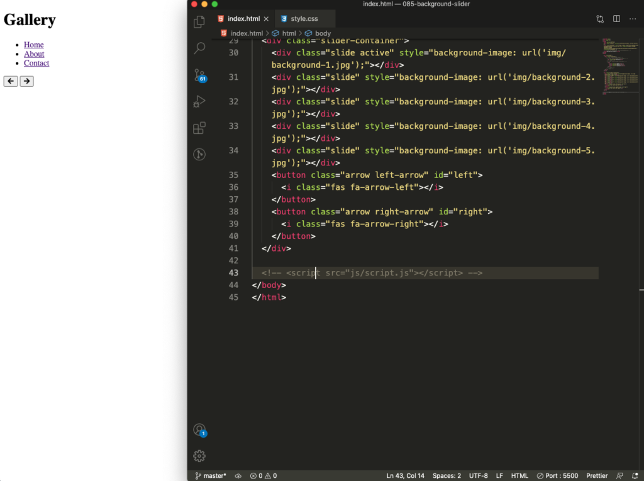Click the Synchronize Changes cloud icon
Image resolution: width=644 pixels, height=481 pixels.
[238, 476]
